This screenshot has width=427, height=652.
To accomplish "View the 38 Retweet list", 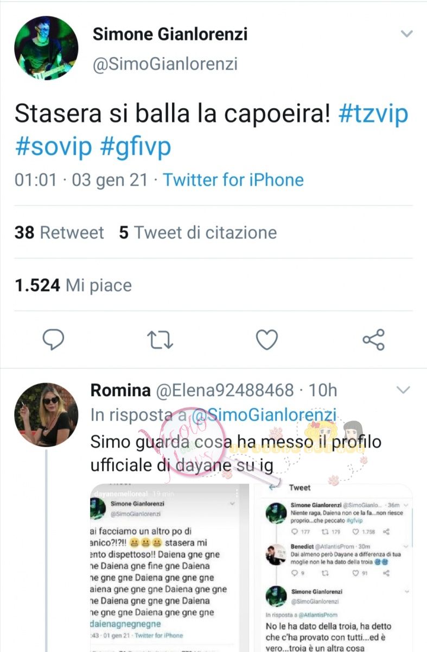I will tap(59, 233).
